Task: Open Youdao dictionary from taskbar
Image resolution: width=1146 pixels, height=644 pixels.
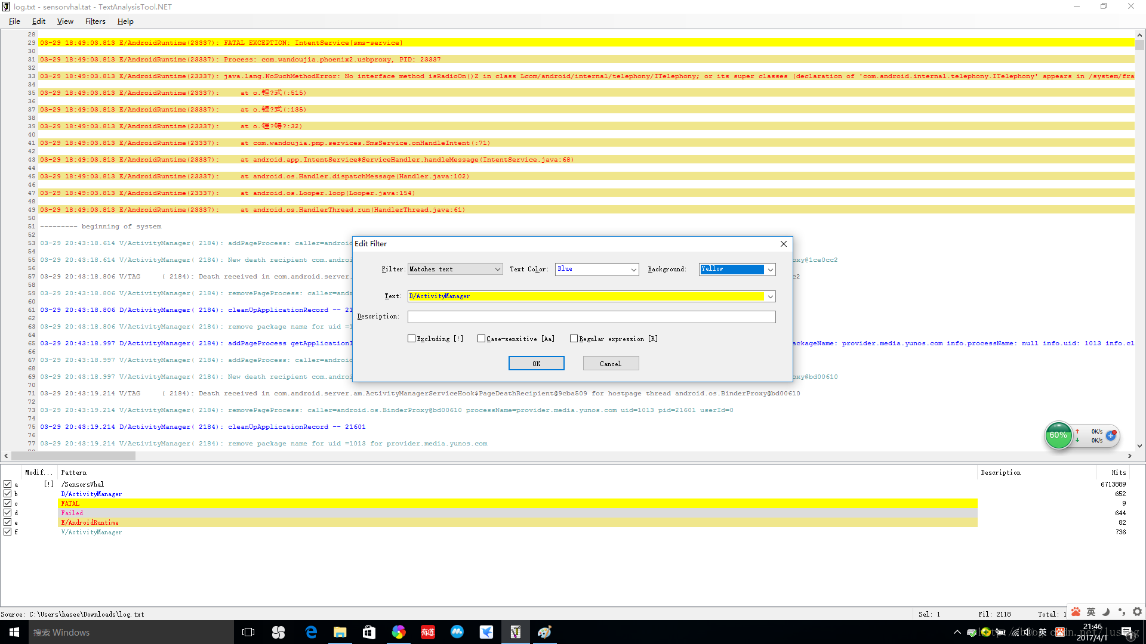Action: [428, 632]
